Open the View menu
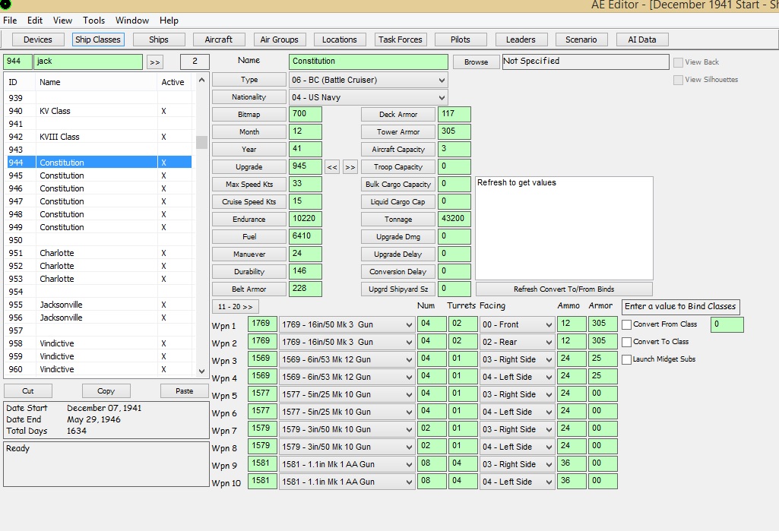 point(62,21)
